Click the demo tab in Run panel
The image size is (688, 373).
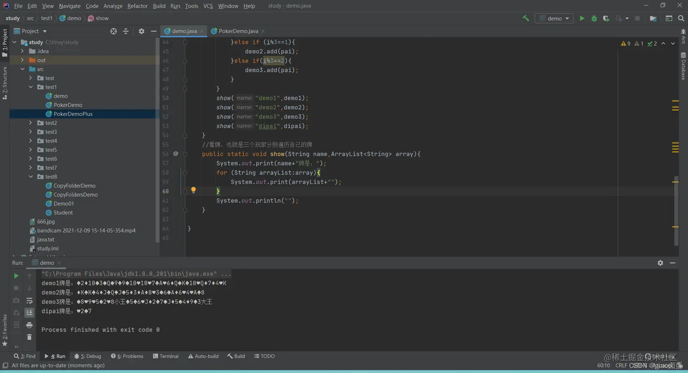point(47,263)
